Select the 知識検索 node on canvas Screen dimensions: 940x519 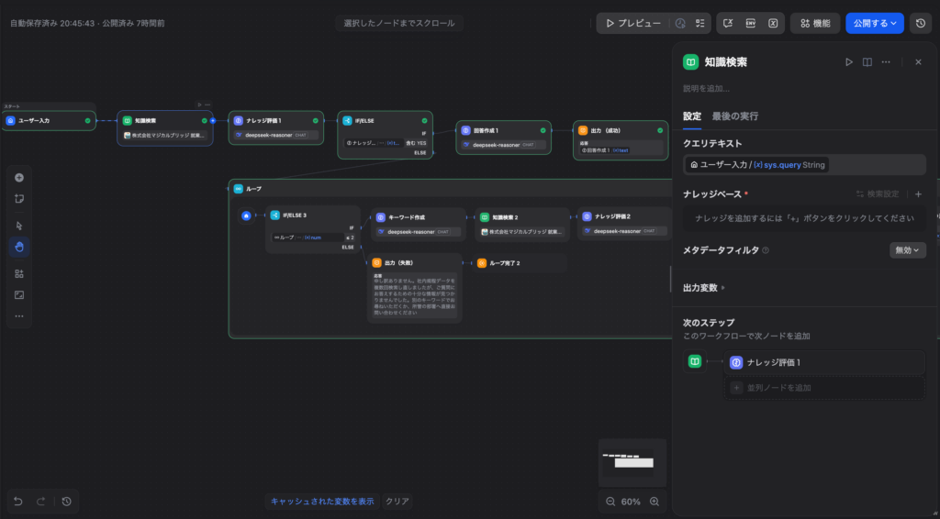tap(165, 127)
